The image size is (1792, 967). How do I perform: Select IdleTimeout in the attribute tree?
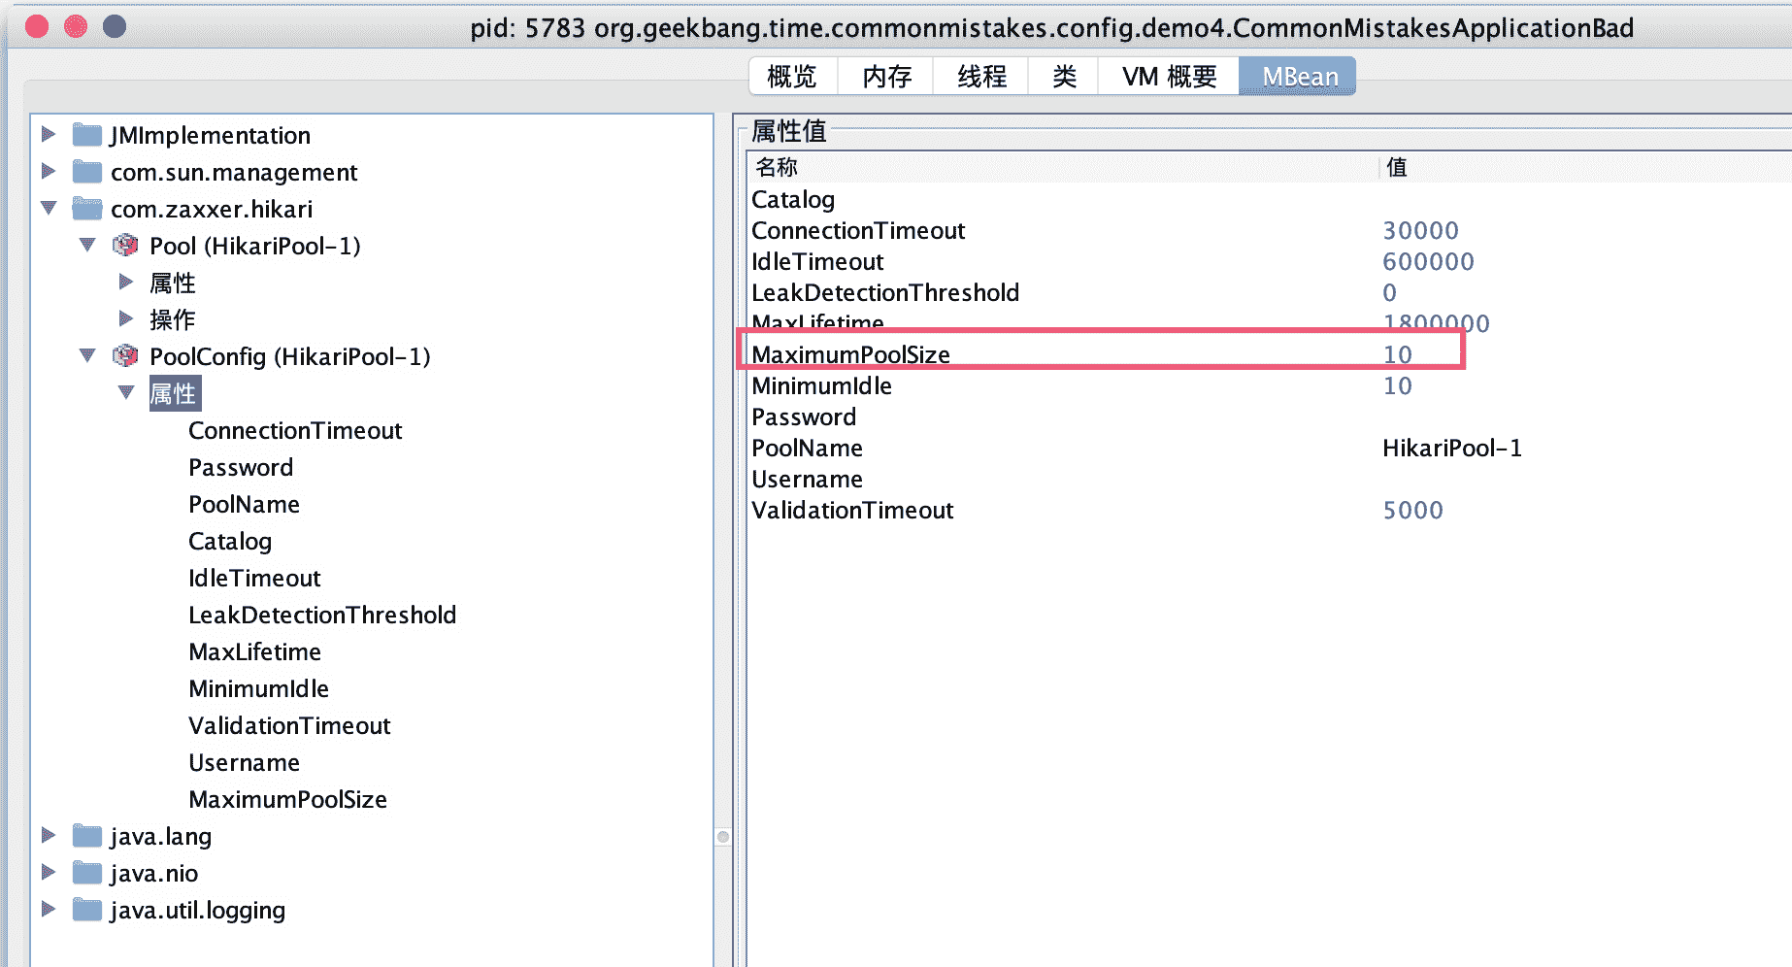[x=254, y=578]
